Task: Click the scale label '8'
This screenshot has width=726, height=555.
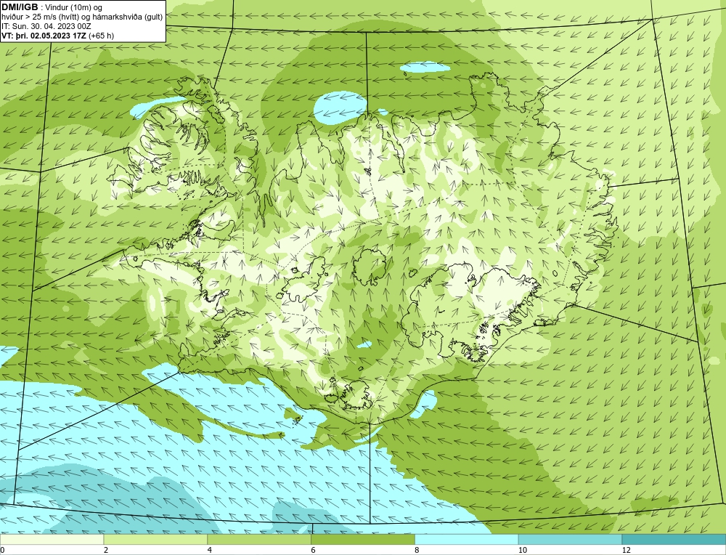Action: (417, 550)
